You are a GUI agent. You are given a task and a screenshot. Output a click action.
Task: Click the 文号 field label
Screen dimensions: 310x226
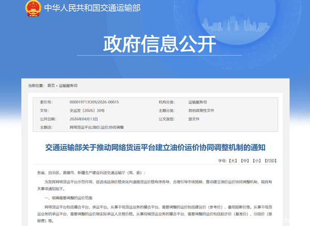pyautogui.click(x=44, y=110)
